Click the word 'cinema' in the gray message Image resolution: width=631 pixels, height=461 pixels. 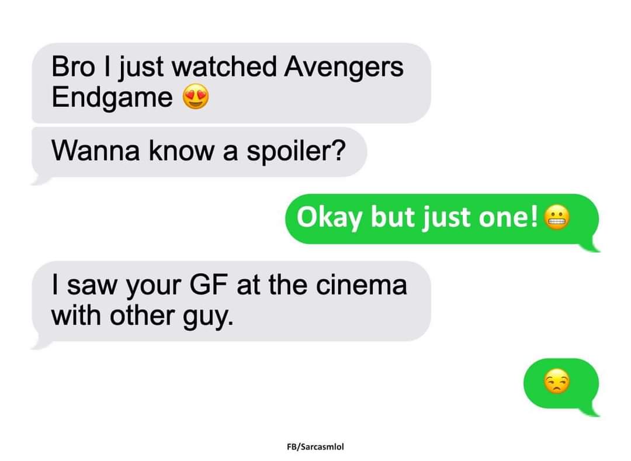coord(362,285)
